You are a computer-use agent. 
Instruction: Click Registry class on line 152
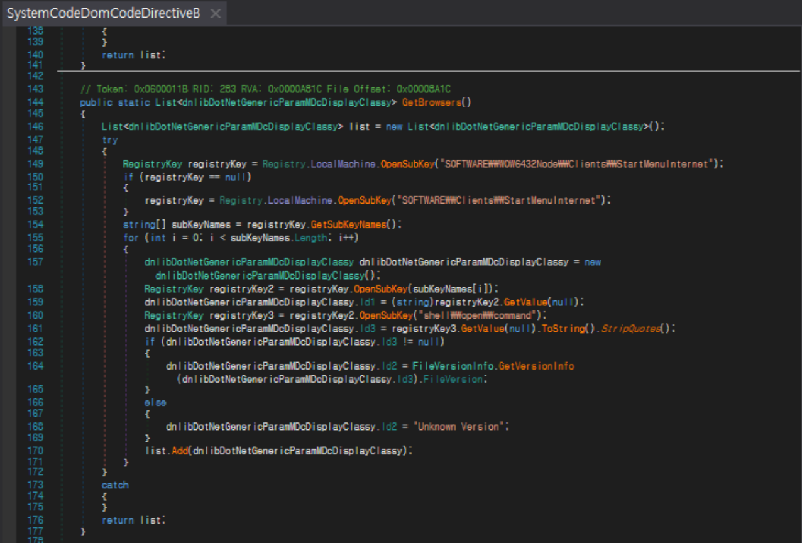point(241,200)
